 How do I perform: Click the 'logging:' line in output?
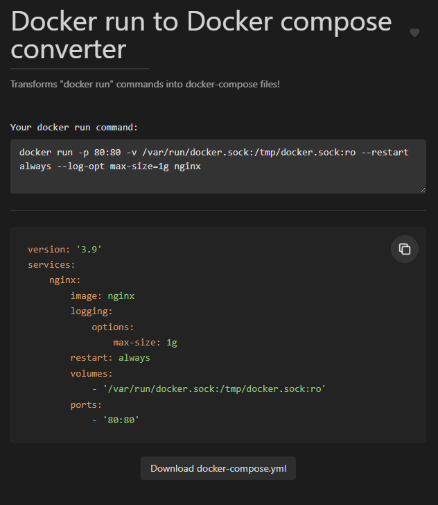pos(91,311)
